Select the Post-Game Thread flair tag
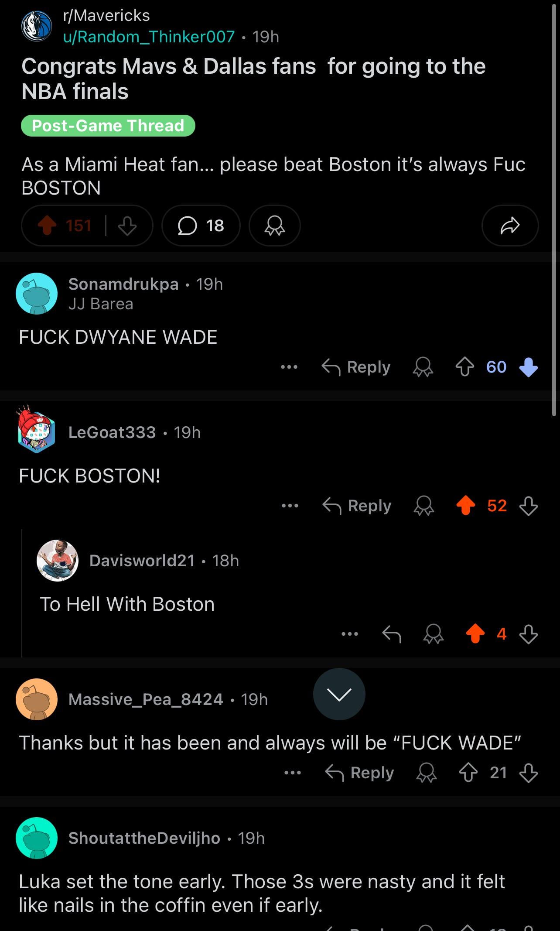This screenshot has height=931, width=560. [x=108, y=126]
